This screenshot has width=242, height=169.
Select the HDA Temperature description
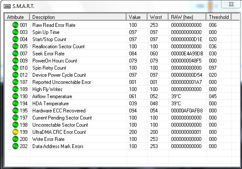point(50,104)
